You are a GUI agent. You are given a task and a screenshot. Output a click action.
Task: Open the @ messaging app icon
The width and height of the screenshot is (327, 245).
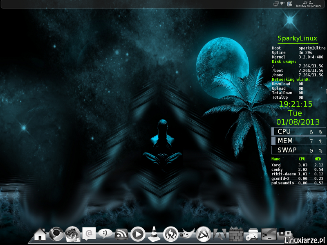(88, 233)
